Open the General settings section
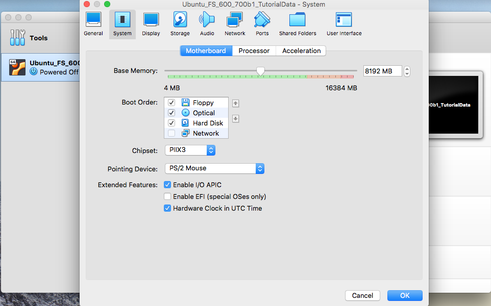 (x=93, y=24)
